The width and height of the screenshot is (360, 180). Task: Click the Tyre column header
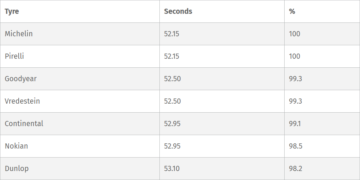(12, 11)
